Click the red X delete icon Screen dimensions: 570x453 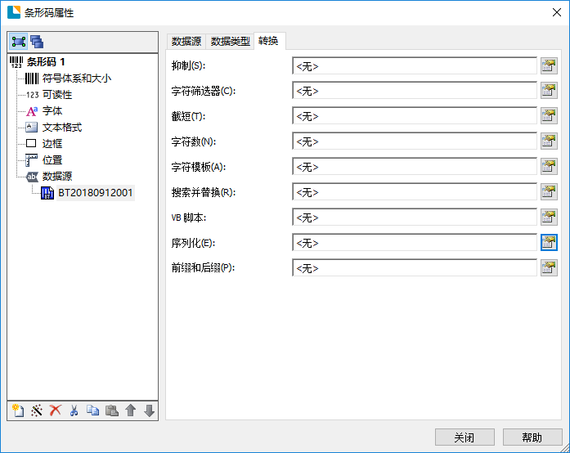[x=55, y=410]
